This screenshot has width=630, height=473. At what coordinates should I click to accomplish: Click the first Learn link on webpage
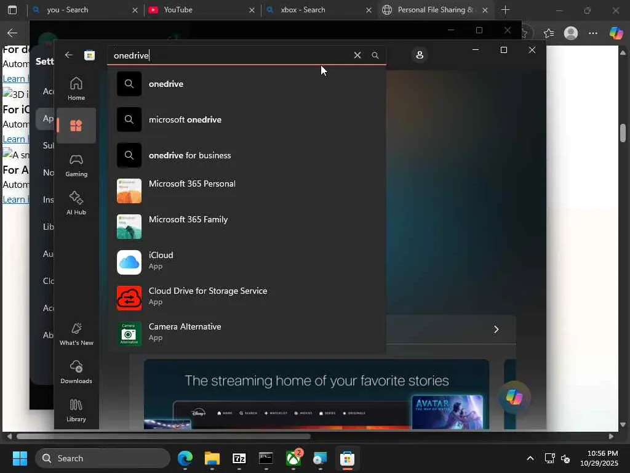click(x=15, y=78)
